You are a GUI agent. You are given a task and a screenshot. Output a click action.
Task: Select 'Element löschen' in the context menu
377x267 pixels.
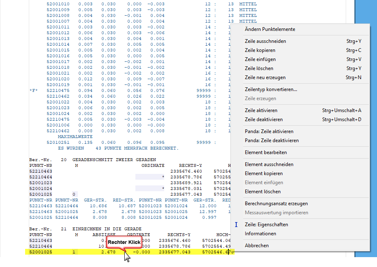(263, 192)
